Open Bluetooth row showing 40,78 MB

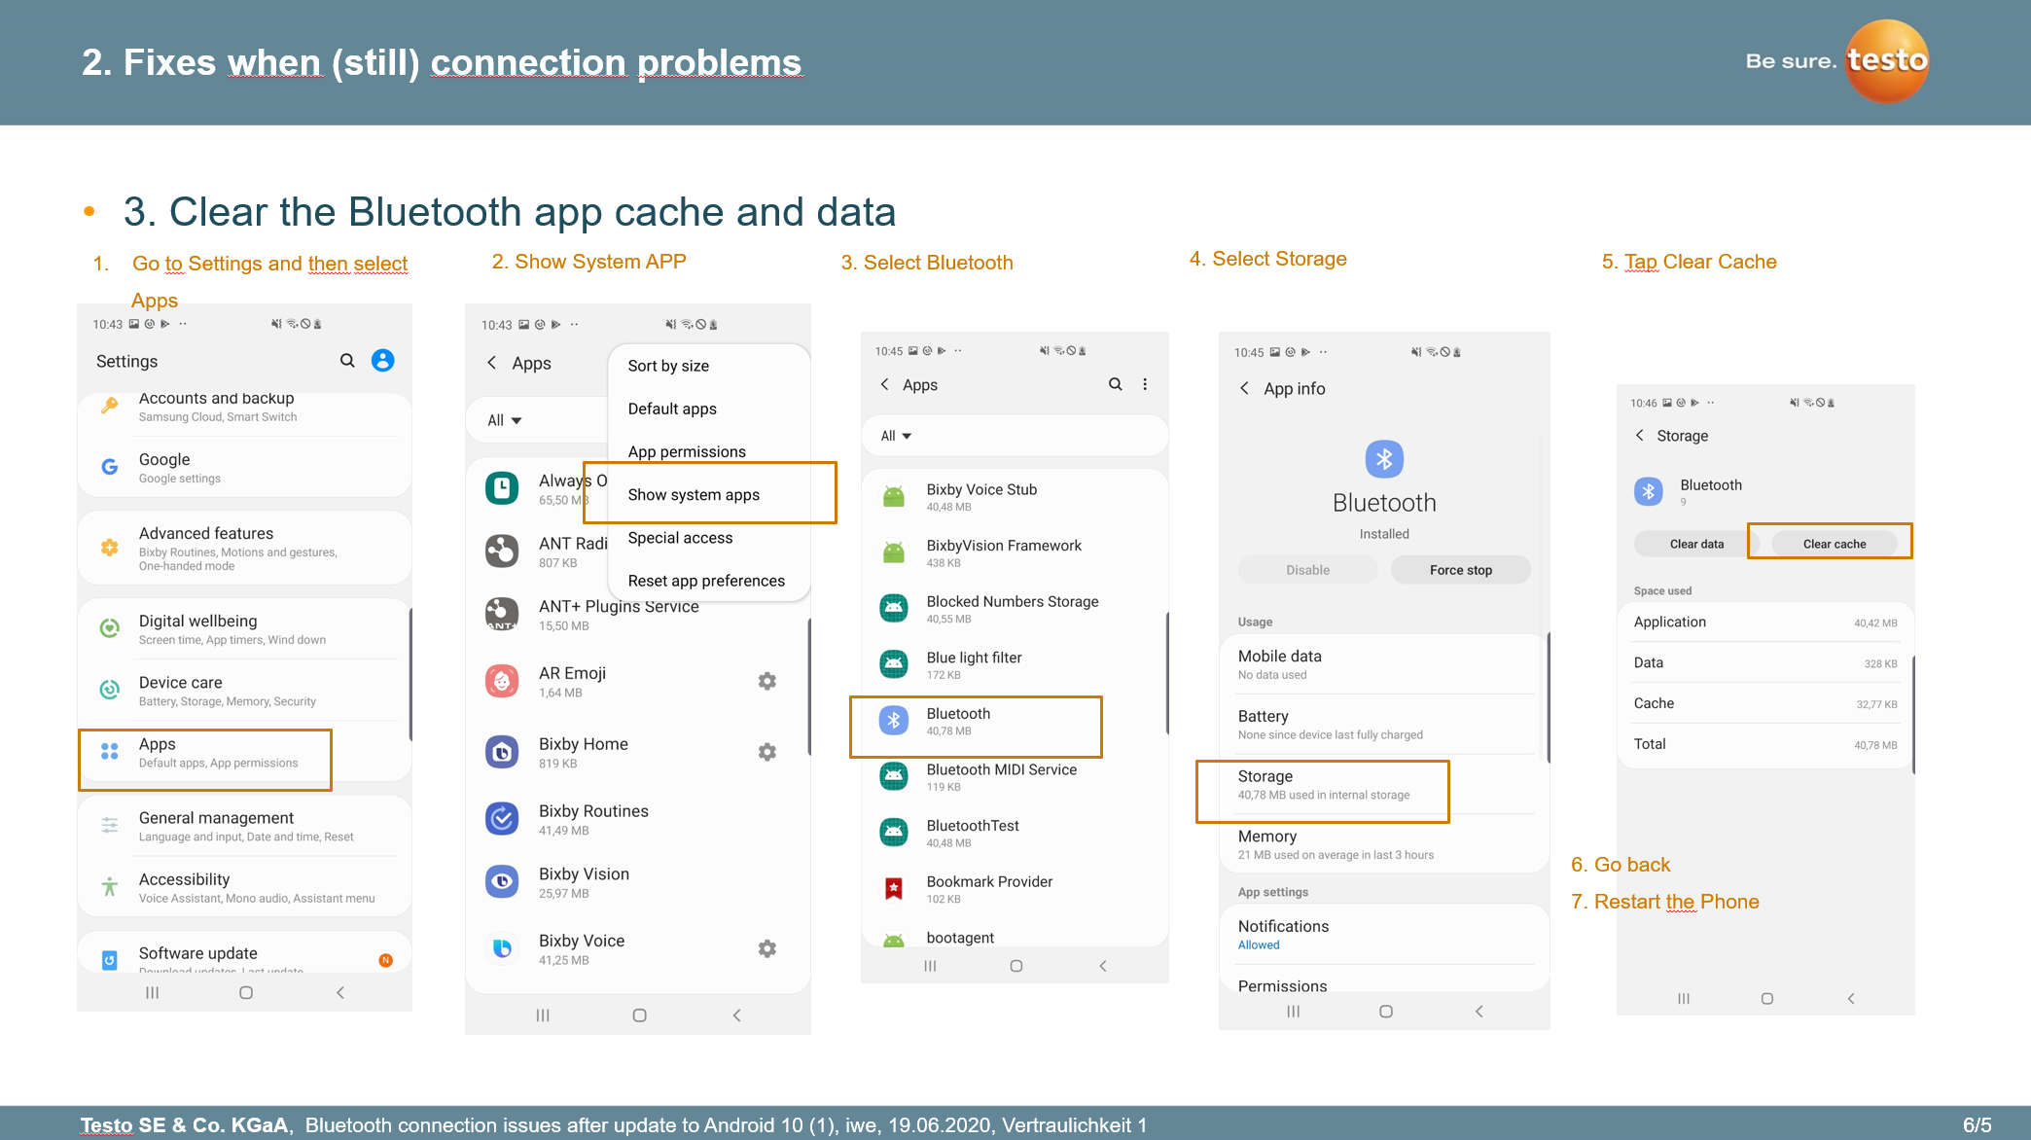pyautogui.click(x=1015, y=721)
